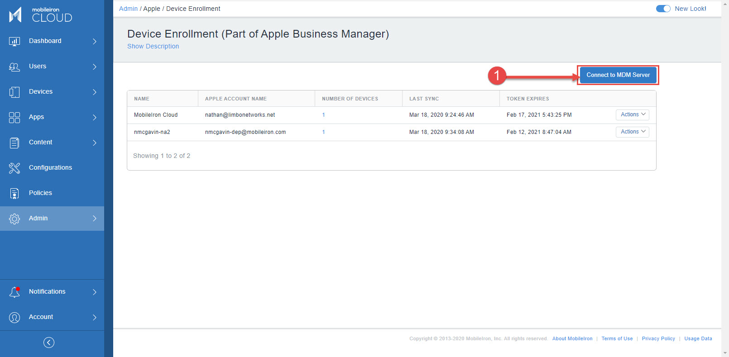Image resolution: width=729 pixels, height=357 pixels.
Task: Click token expiry Feb 12, 2021 8:47:04 AM
Action: click(539, 132)
